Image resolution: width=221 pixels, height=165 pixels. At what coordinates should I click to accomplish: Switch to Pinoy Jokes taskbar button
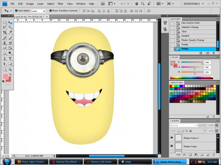coord(31,162)
